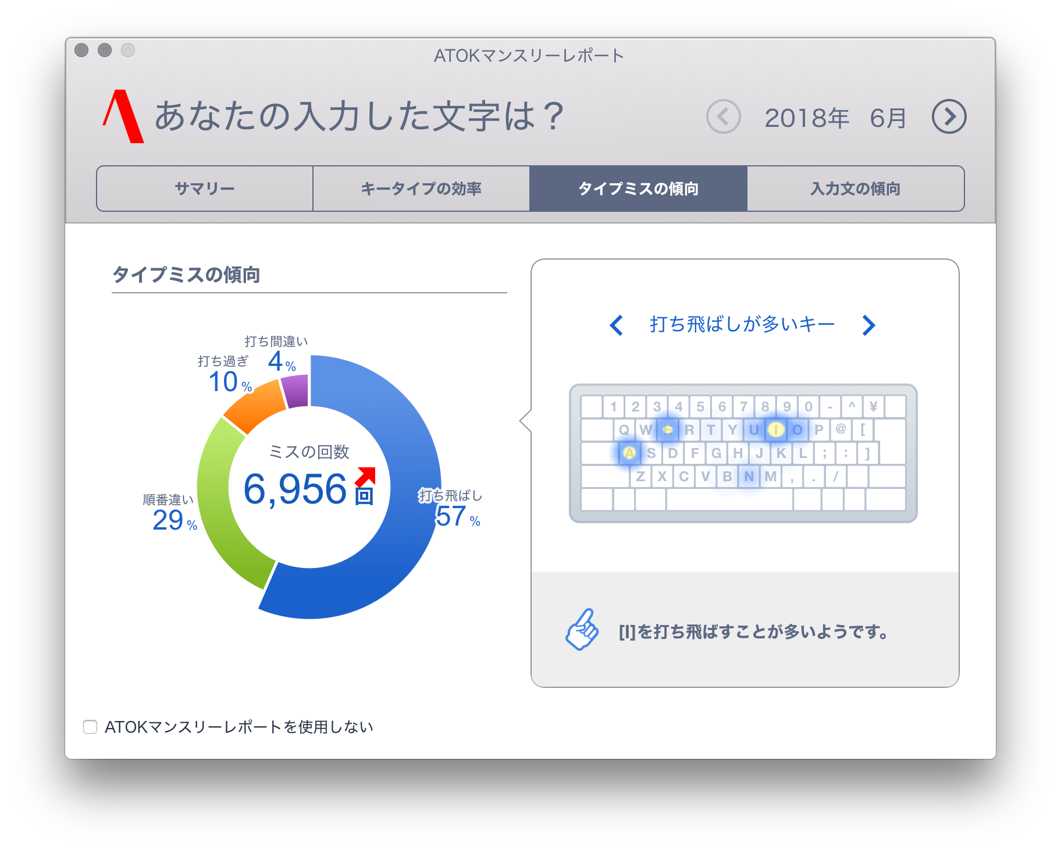Show next mistyped-key category
The width and height of the screenshot is (1061, 852).
(868, 325)
